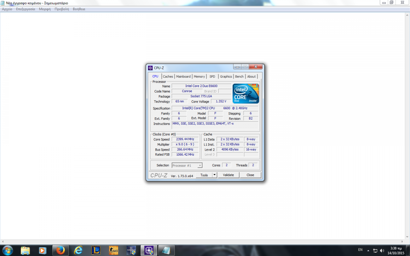Viewport: 410px width, 256px height.
Task: Switch to Firefox on the taskbar
Action: click(60, 250)
